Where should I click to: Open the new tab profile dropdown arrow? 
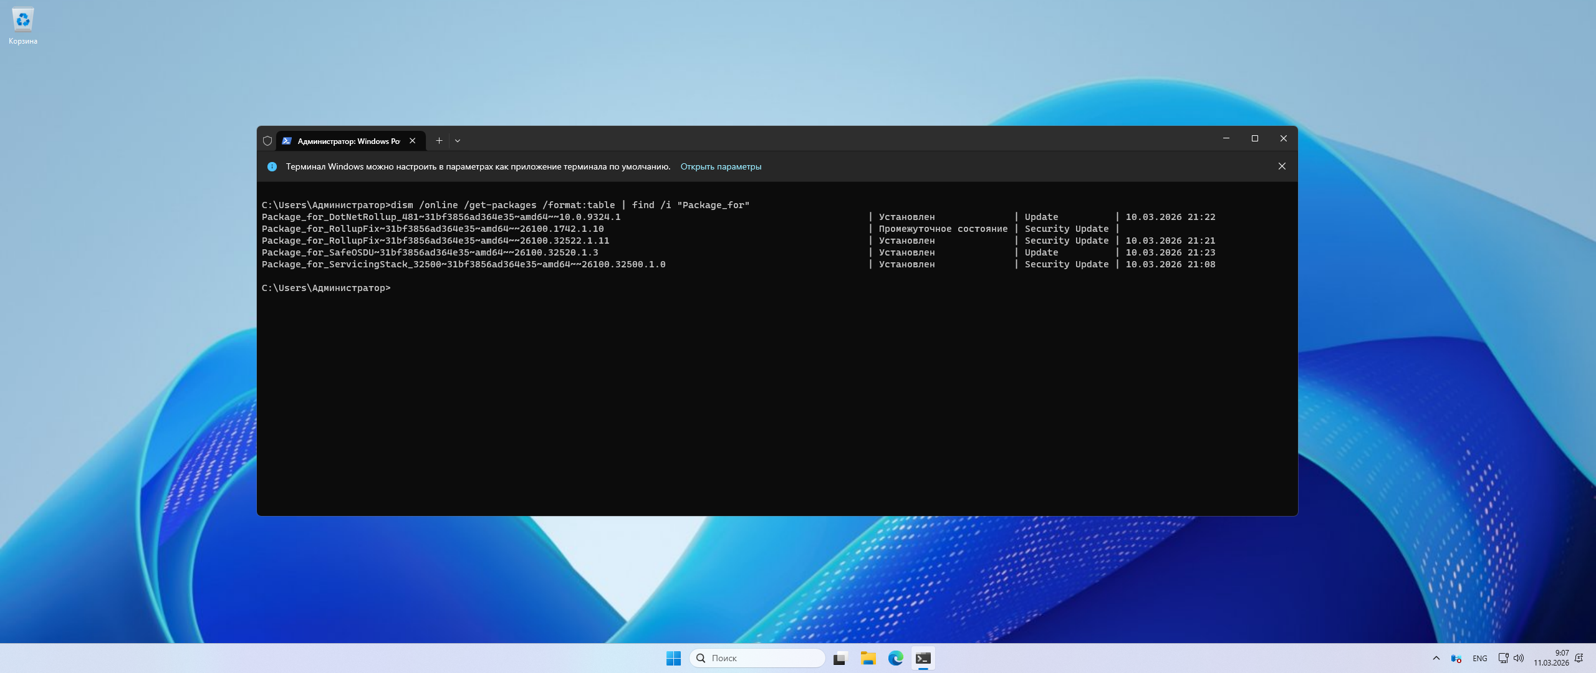click(458, 141)
